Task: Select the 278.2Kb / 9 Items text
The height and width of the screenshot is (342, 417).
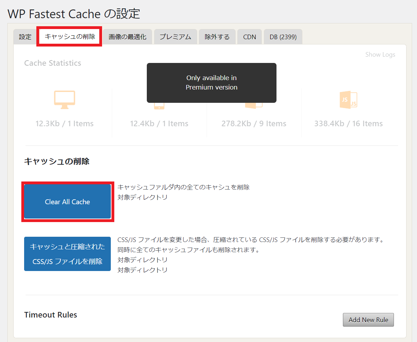Action: (254, 123)
